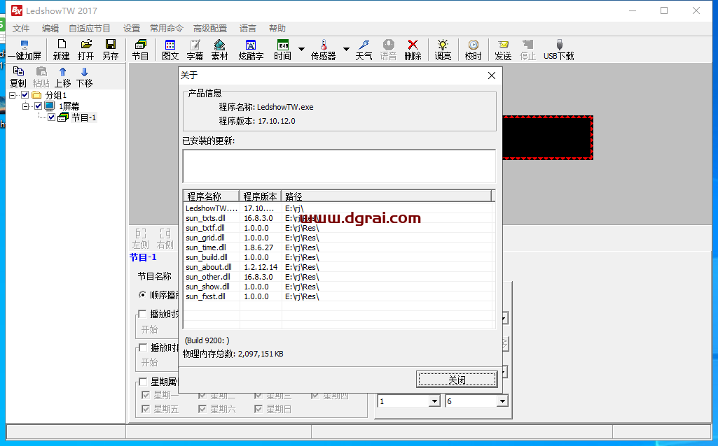Open 调亮 brightness adjustment
Screen dimensions: 718x446
point(443,50)
